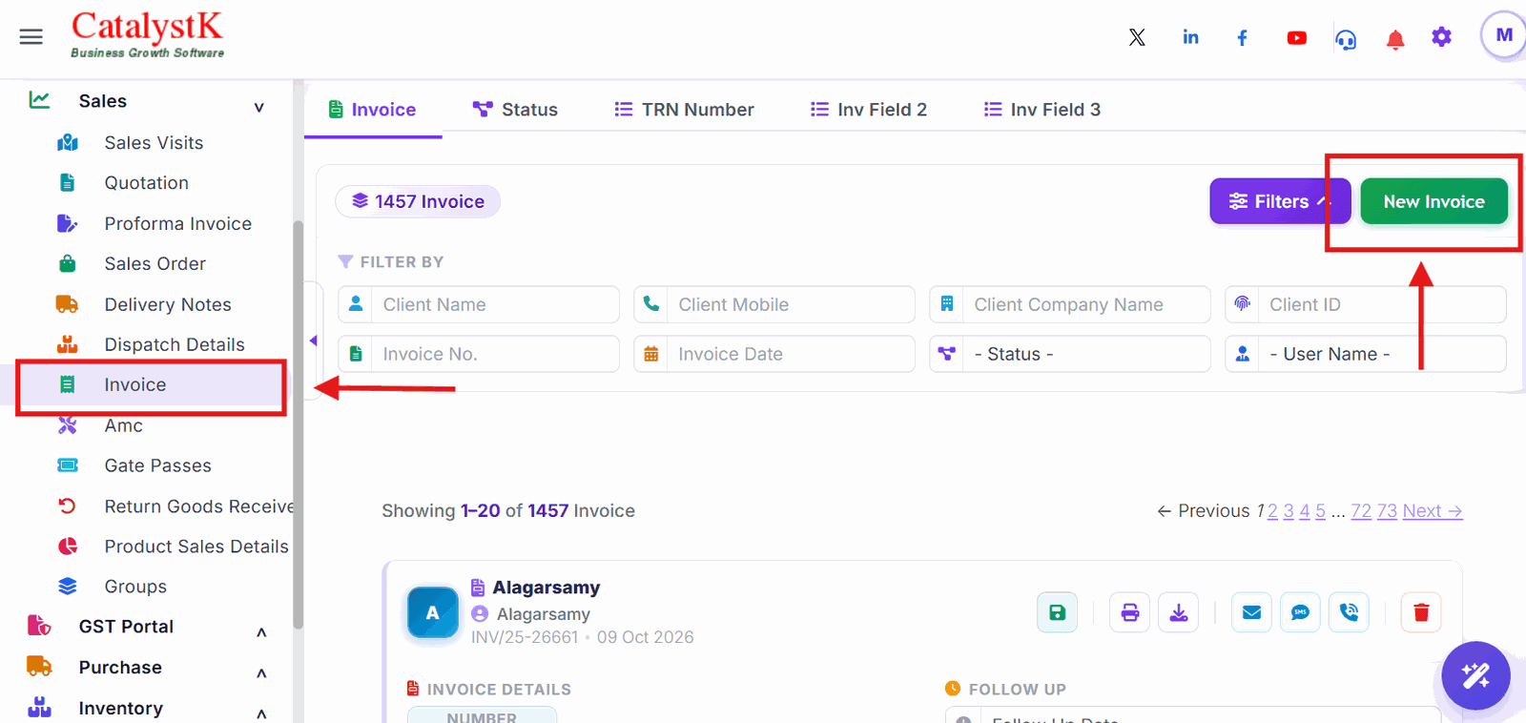1526x723 pixels.
Task: Delete the Alagarsamy invoice
Action: 1421,612
